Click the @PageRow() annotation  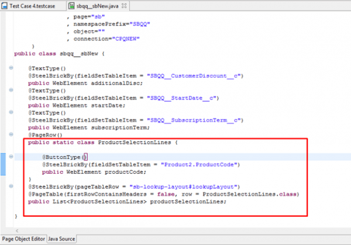(x=45, y=135)
